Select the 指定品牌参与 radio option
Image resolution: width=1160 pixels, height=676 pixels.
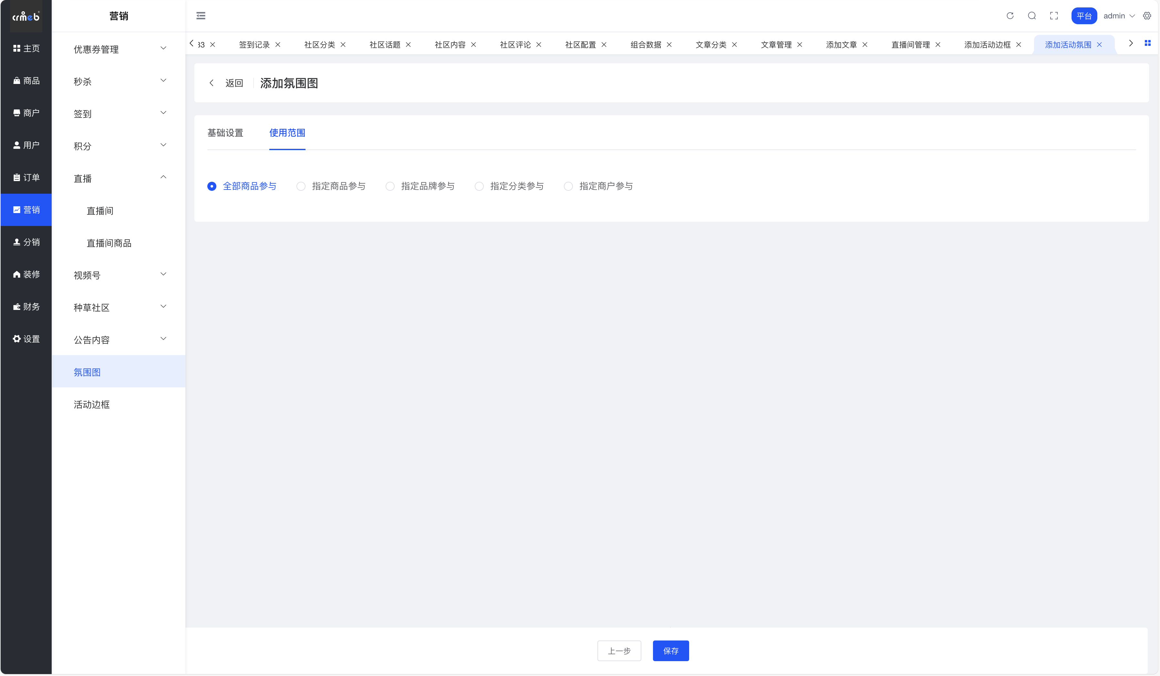[390, 186]
